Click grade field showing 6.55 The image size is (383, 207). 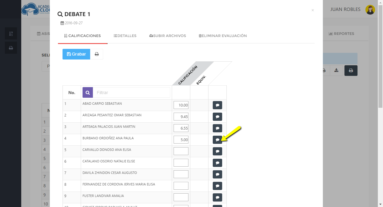pyautogui.click(x=181, y=128)
